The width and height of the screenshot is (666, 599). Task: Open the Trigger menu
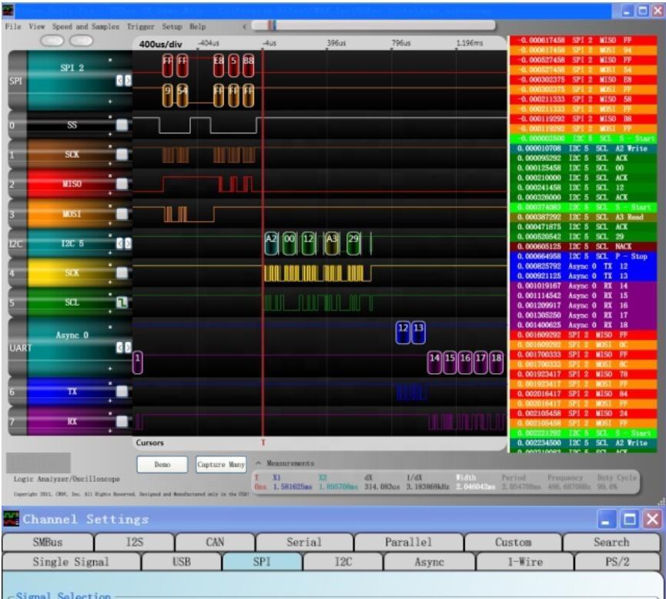[140, 26]
